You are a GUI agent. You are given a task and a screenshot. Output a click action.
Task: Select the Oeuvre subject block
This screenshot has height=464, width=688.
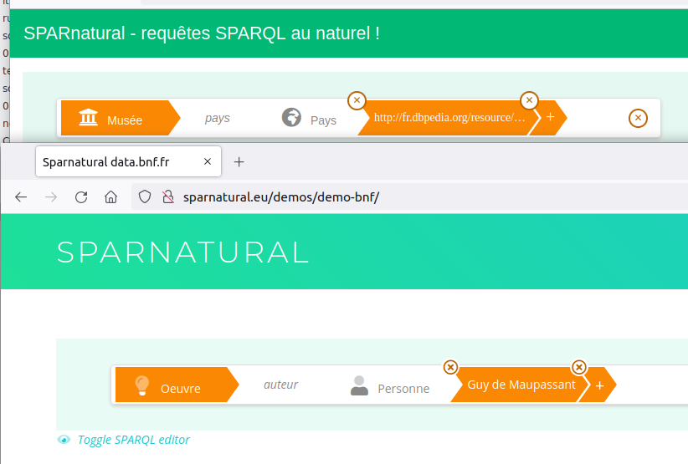click(176, 385)
